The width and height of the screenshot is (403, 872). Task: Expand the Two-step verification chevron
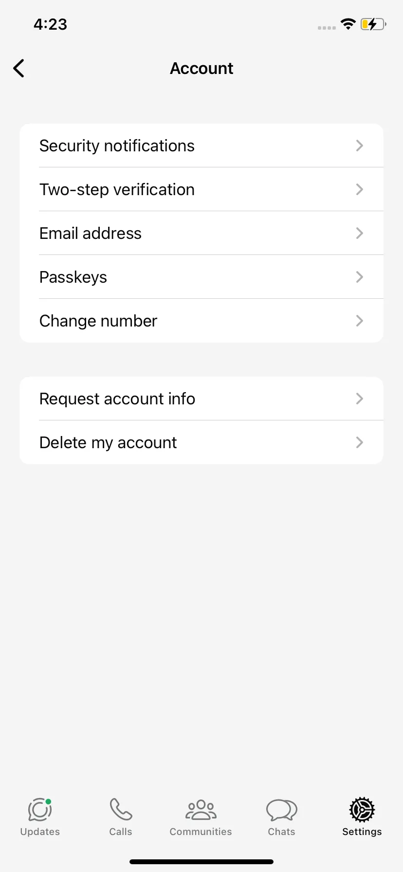pyautogui.click(x=360, y=189)
